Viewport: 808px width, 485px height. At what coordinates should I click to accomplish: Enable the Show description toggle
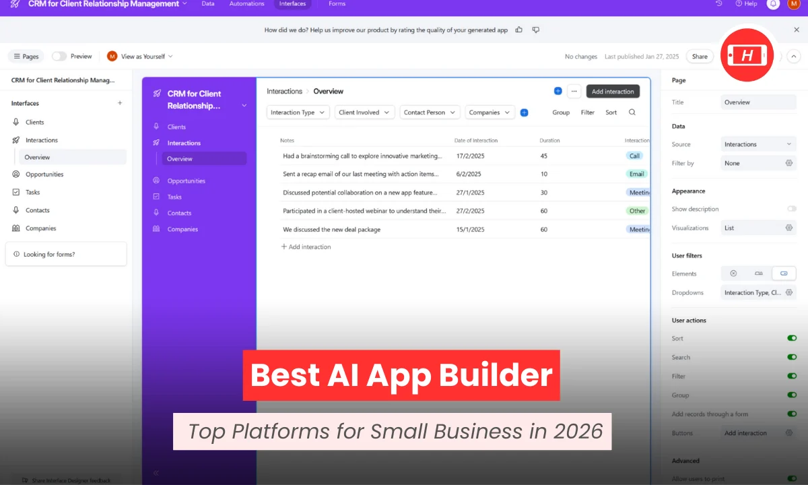[x=790, y=209]
